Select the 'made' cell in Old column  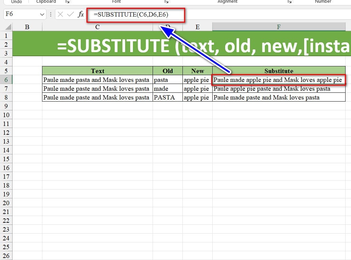coord(168,89)
